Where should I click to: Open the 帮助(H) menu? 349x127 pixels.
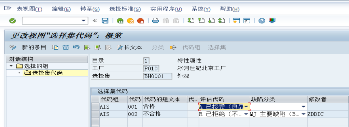pos(230,9)
